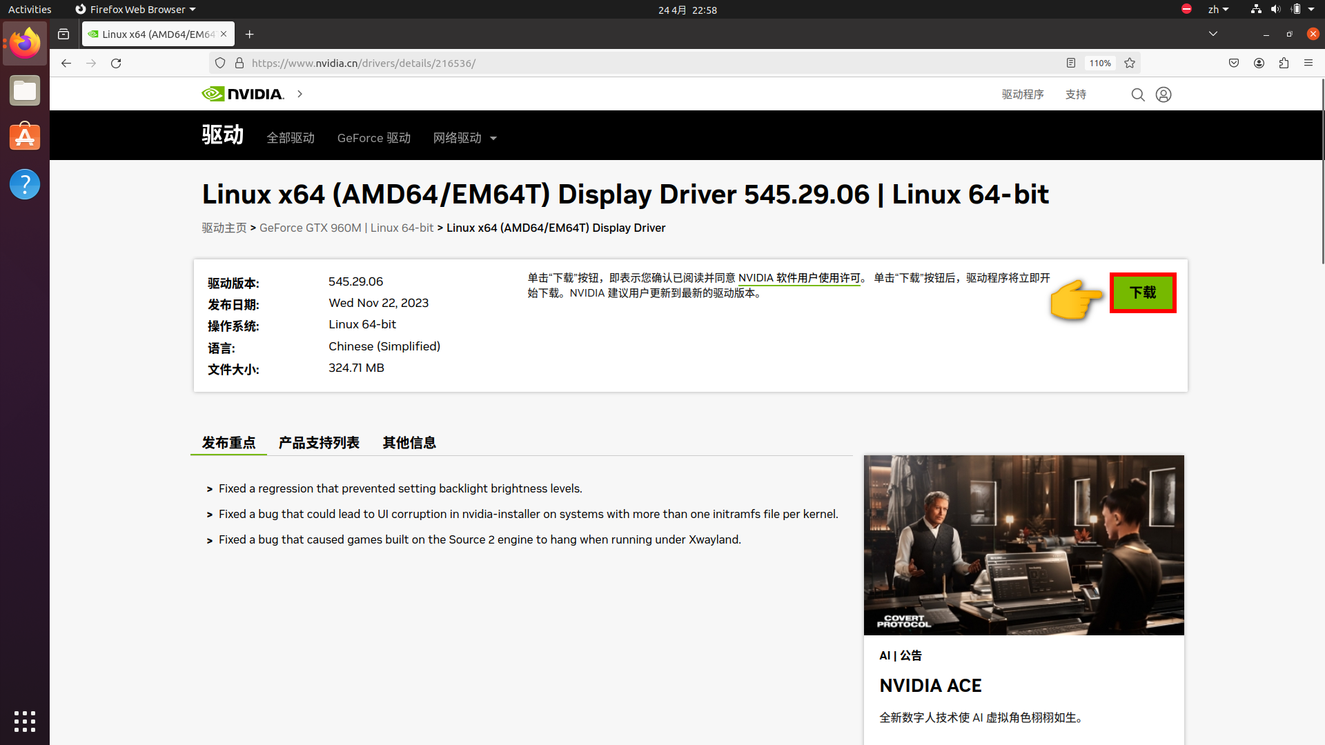Click the green 下载 download button

click(x=1143, y=292)
